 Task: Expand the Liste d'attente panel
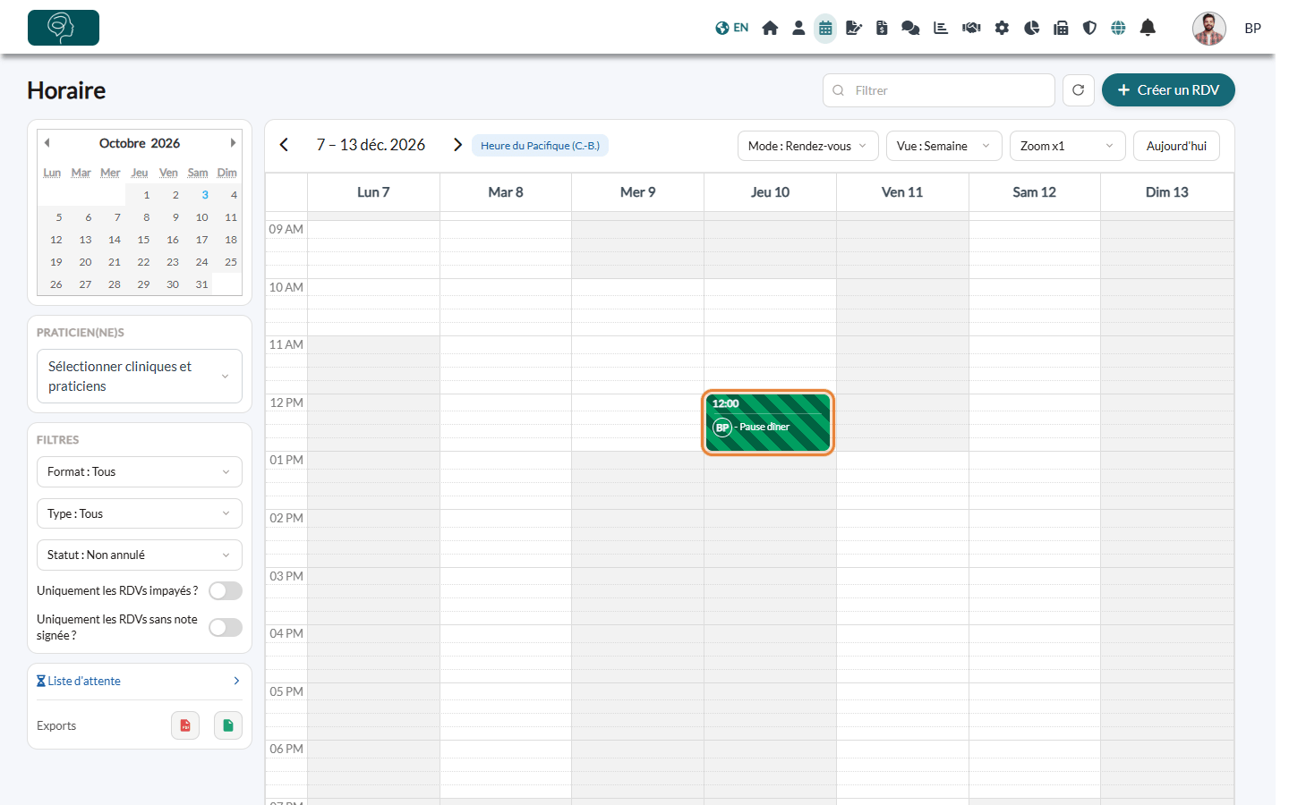click(140, 682)
